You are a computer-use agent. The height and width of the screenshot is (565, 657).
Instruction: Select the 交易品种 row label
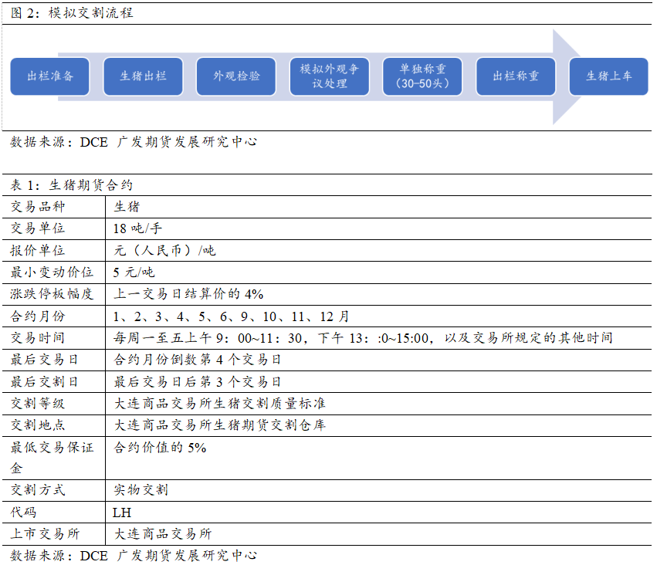[x=38, y=207]
